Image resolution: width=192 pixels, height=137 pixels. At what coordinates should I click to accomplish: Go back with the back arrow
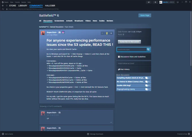point(3,6)
